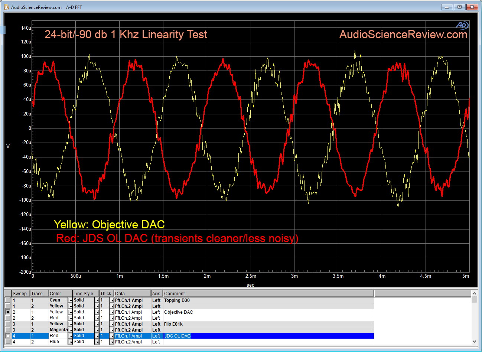Viewport: 482px width, 352px height.
Task: Open Yellow color dropdown in Objective DAC row
Action: click(x=70, y=312)
